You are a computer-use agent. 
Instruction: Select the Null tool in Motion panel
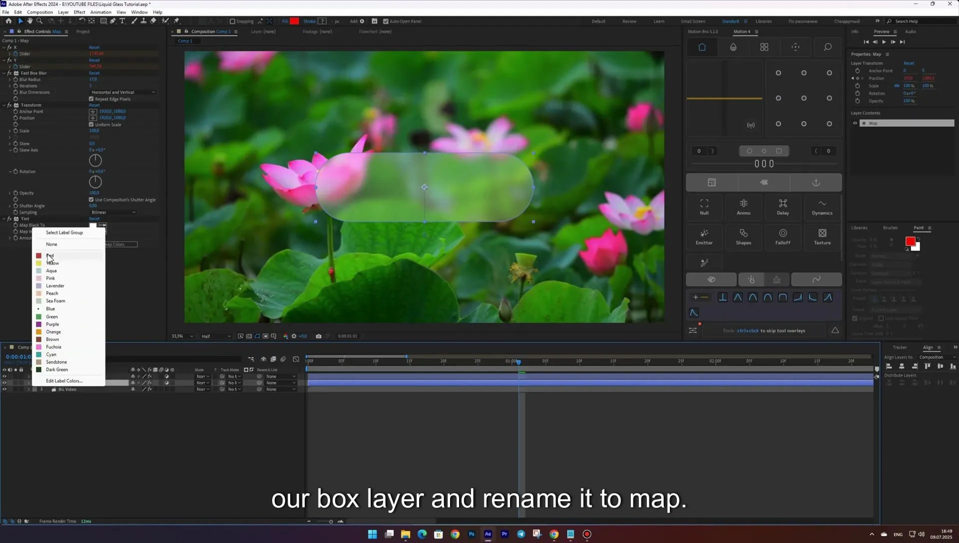tap(704, 207)
